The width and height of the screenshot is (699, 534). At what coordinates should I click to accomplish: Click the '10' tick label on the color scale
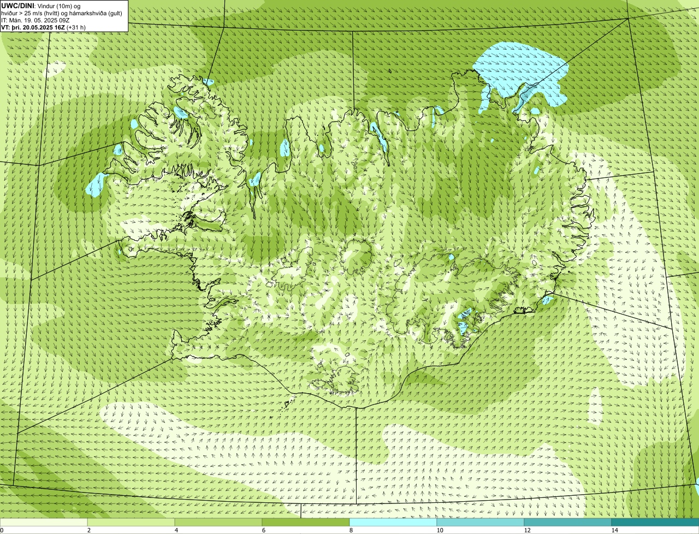click(440, 530)
